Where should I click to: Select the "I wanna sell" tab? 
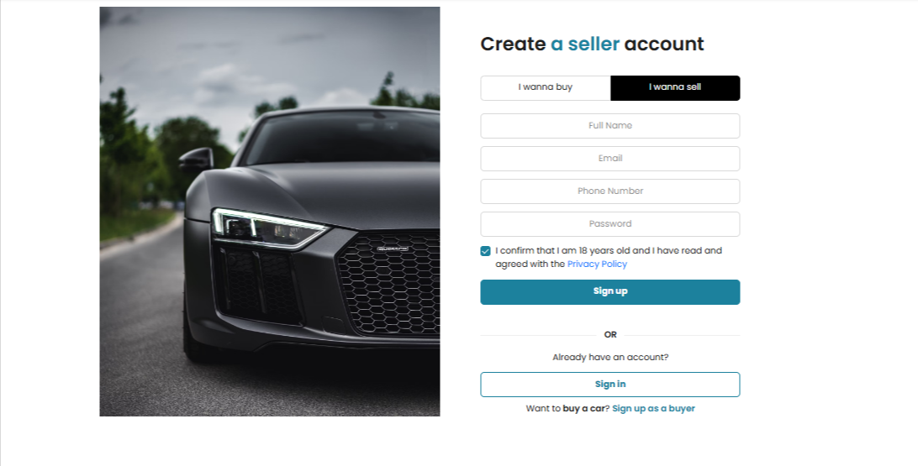(675, 87)
